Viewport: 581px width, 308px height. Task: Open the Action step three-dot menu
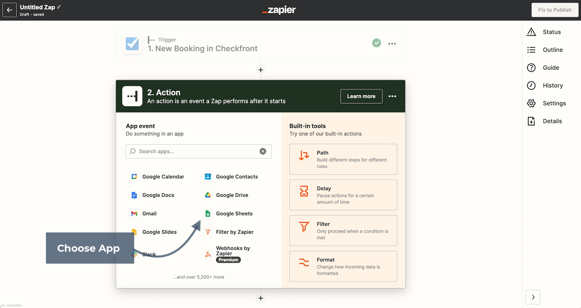click(x=392, y=96)
